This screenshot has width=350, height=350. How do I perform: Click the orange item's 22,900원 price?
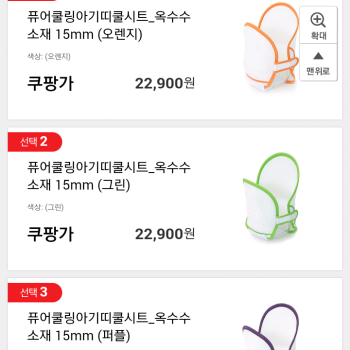point(164,83)
